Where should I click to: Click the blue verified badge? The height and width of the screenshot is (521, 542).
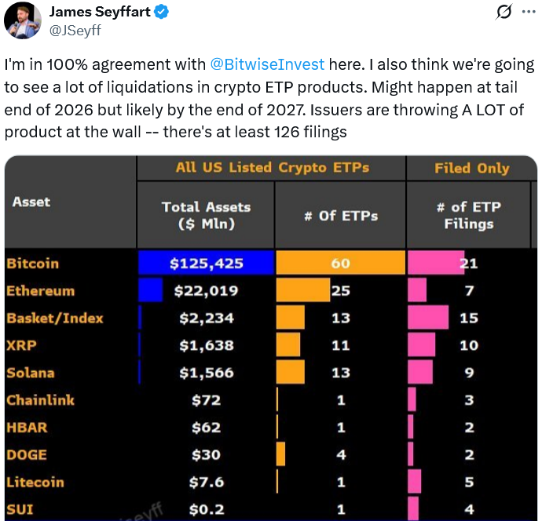pos(162,13)
